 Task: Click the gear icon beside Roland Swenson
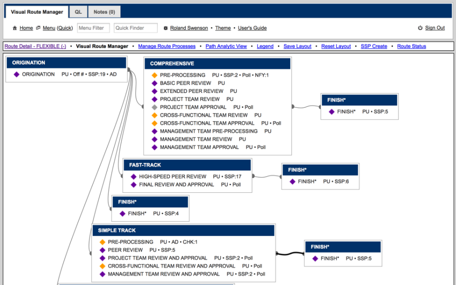click(x=165, y=28)
